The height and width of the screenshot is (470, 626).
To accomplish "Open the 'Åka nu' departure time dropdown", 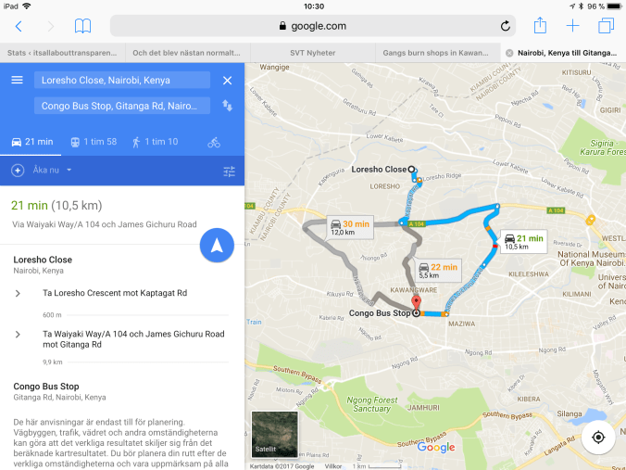I will pos(52,171).
